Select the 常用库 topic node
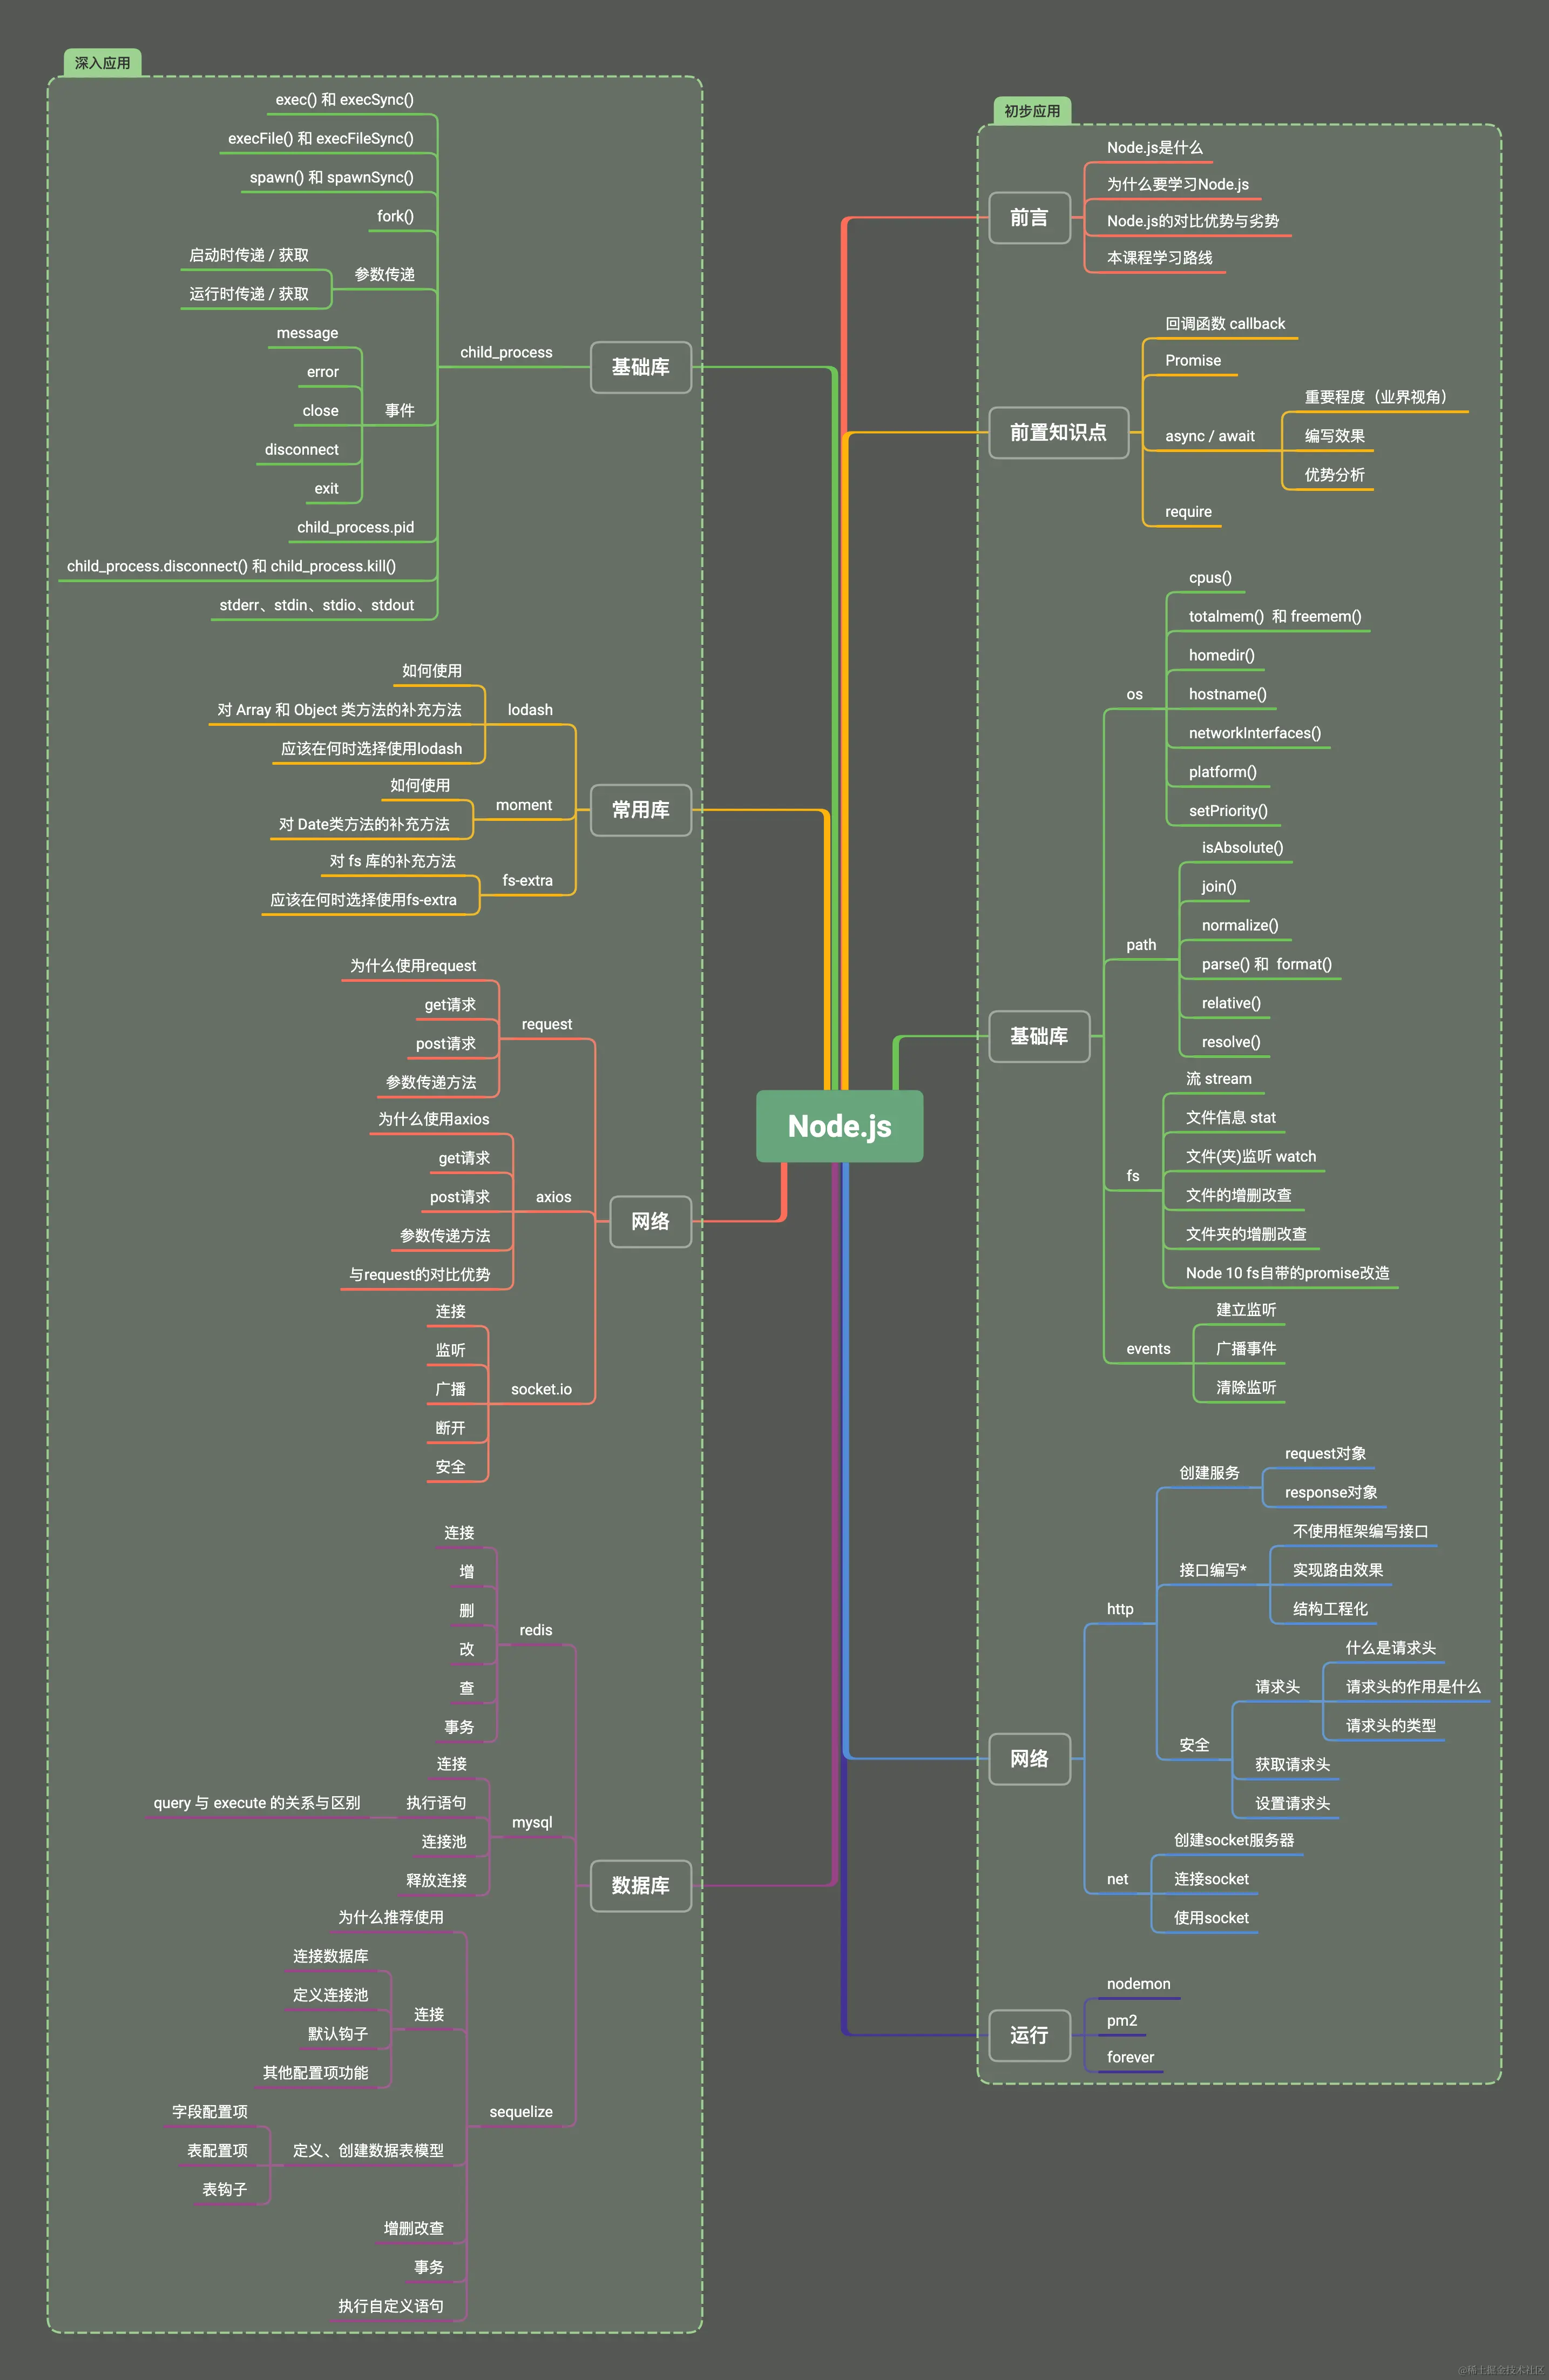 click(x=640, y=809)
